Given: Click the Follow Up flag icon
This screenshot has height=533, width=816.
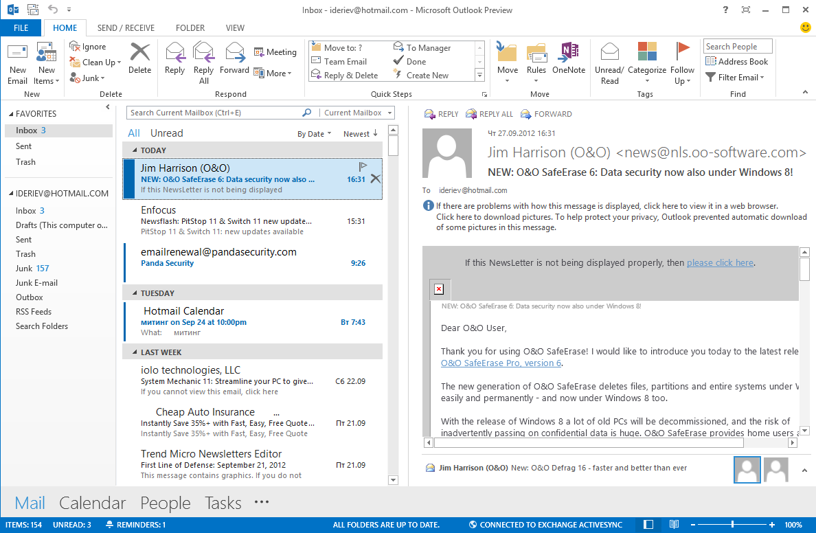Looking at the screenshot, I should 682,51.
